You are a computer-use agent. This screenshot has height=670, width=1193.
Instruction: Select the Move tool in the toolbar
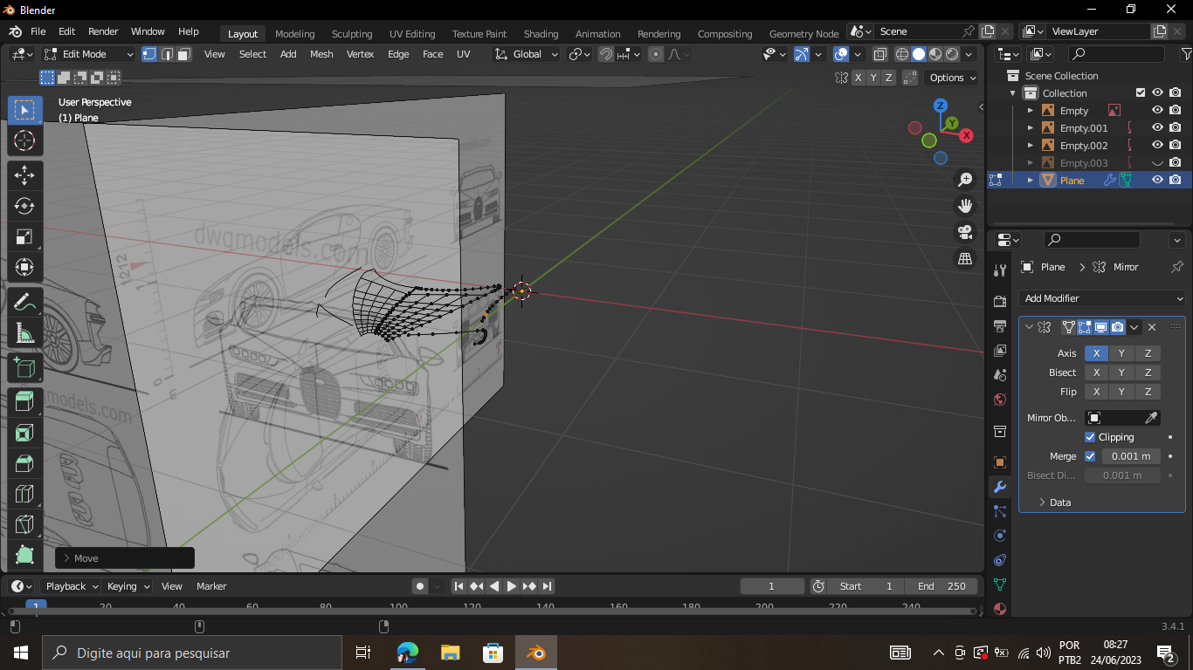pyautogui.click(x=24, y=174)
